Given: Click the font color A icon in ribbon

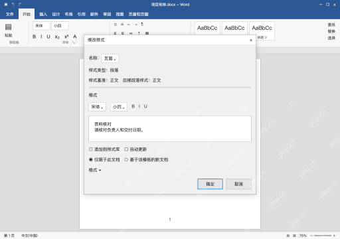Looking at the screenshot, I should (75, 37).
